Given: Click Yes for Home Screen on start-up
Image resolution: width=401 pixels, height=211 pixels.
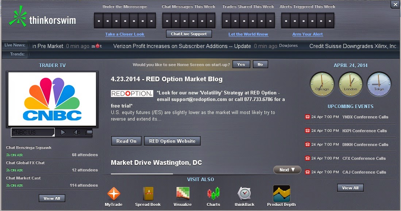Looking at the screenshot, I should (241, 64).
